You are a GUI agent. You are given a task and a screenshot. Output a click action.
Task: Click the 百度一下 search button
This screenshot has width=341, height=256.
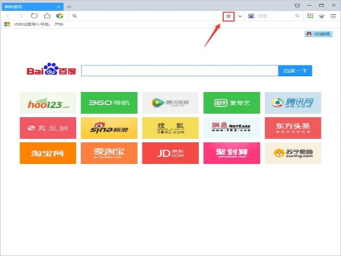coord(295,71)
